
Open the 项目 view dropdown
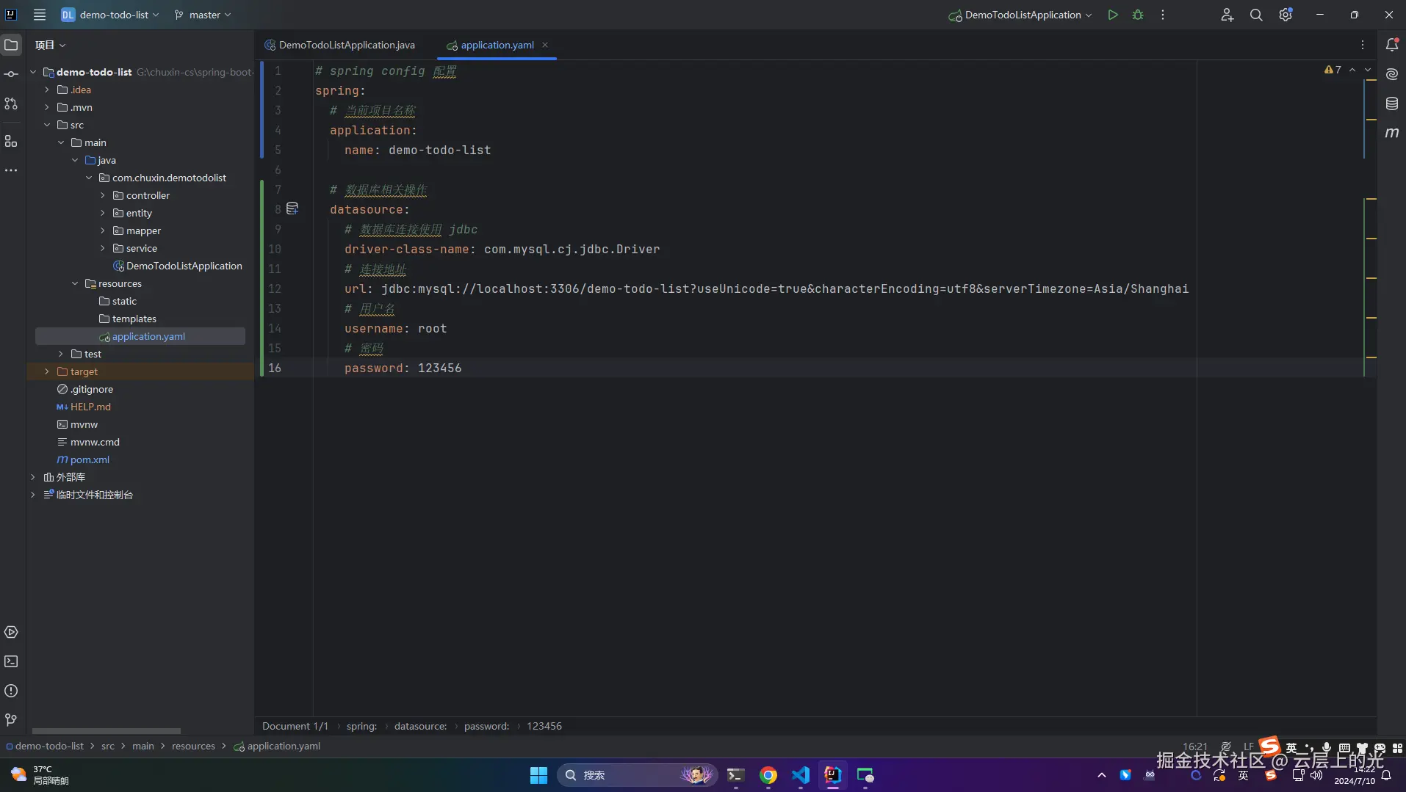(50, 45)
